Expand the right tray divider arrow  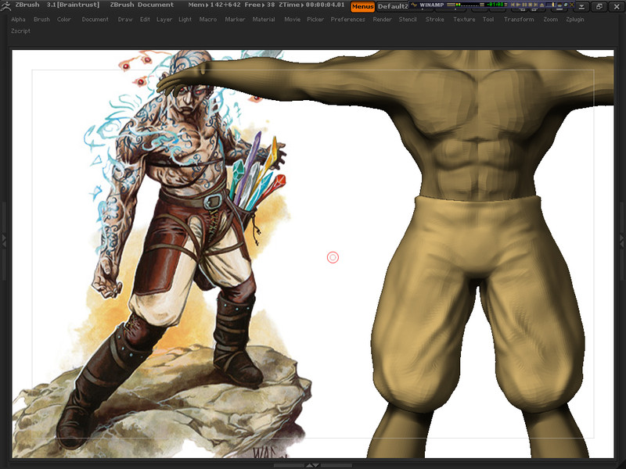[621, 241]
